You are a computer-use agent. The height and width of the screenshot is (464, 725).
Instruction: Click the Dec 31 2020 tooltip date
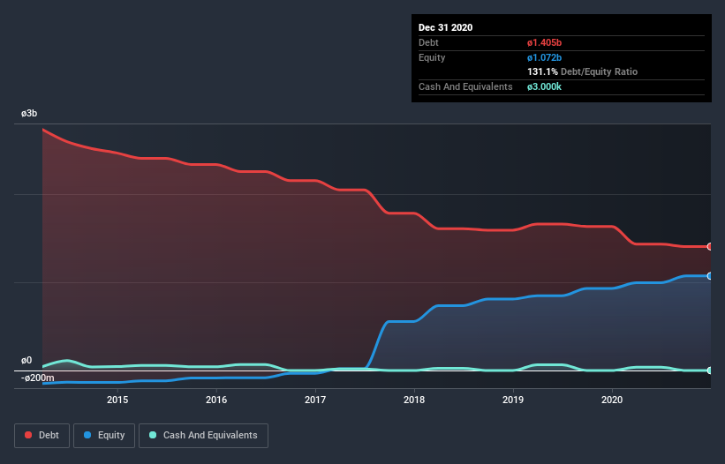445,27
